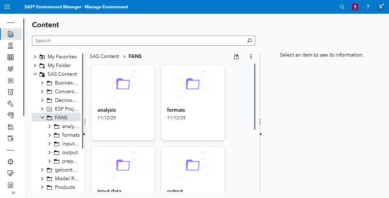The width and height of the screenshot is (389, 198).
Task: Open the settings gear icon in sidebar
Action: pos(11,162)
